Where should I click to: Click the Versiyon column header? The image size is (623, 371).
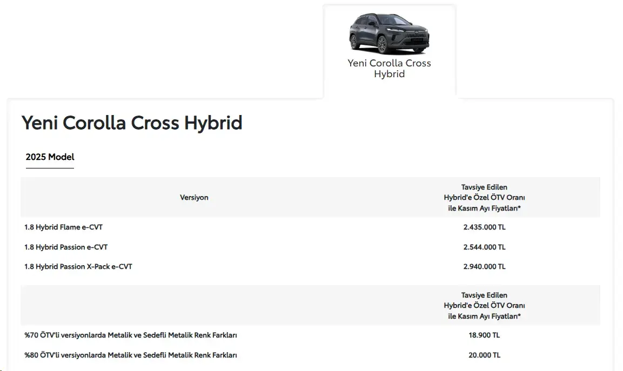pos(194,198)
